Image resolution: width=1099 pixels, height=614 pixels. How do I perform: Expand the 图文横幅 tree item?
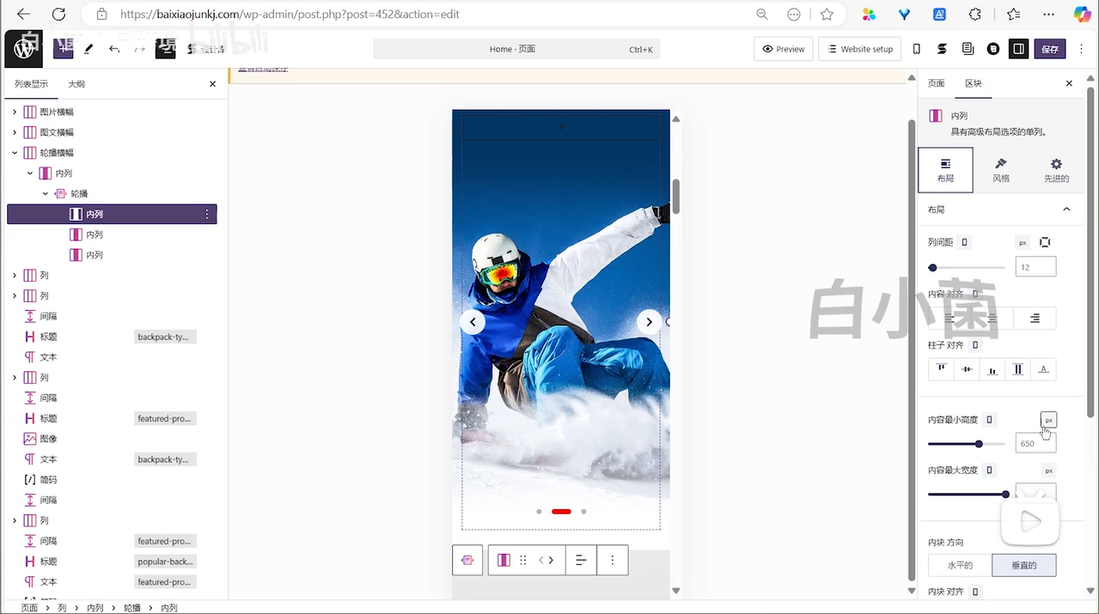tap(15, 132)
